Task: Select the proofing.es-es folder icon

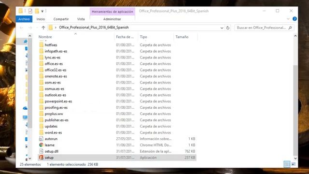Action: [x=41, y=107]
